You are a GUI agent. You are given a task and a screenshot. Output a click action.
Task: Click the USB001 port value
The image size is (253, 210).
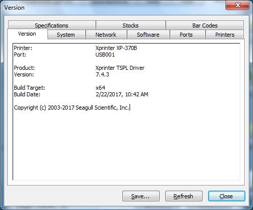105,55
